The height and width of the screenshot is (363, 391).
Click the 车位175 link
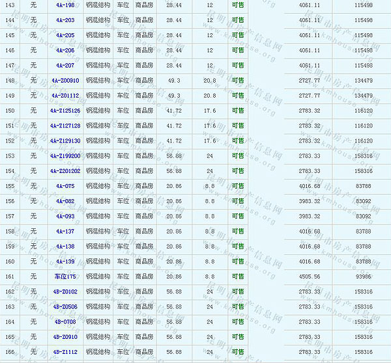[65, 276]
